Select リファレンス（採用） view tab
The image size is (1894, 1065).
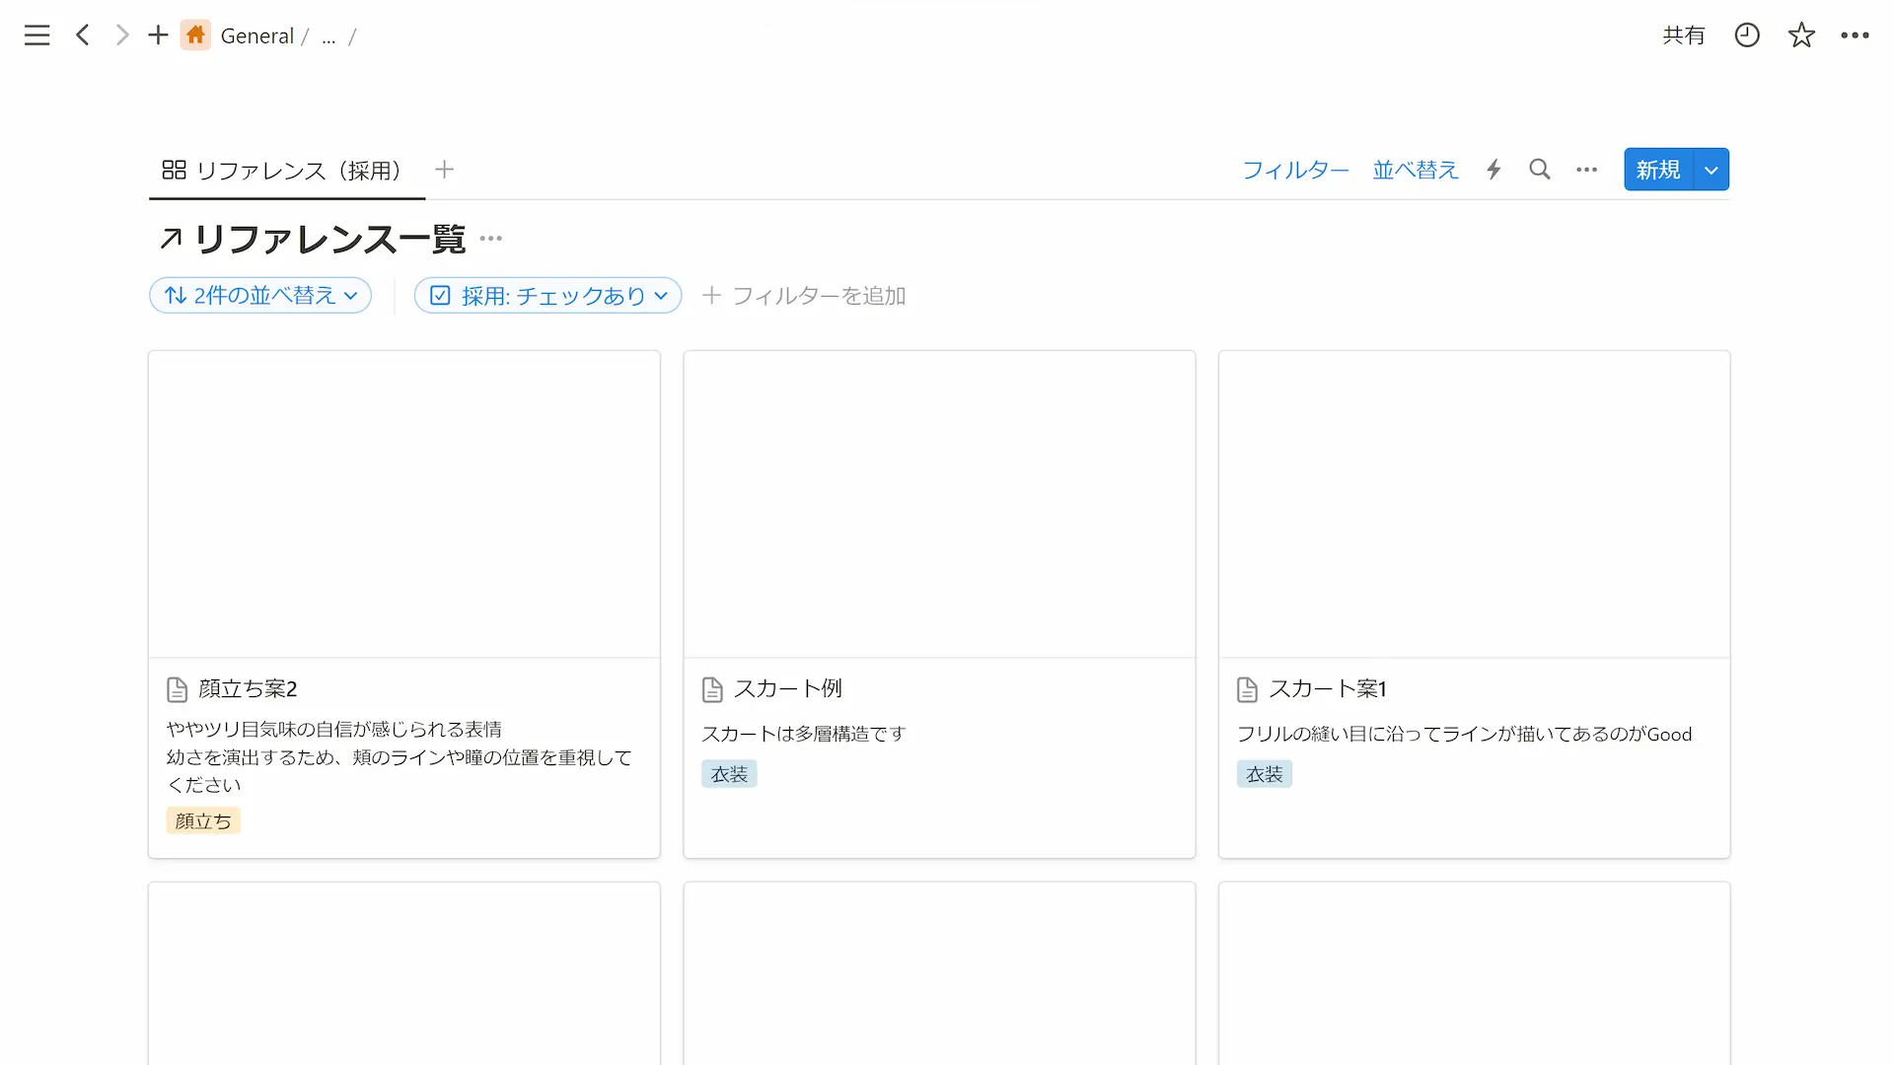[x=287, y=171]
